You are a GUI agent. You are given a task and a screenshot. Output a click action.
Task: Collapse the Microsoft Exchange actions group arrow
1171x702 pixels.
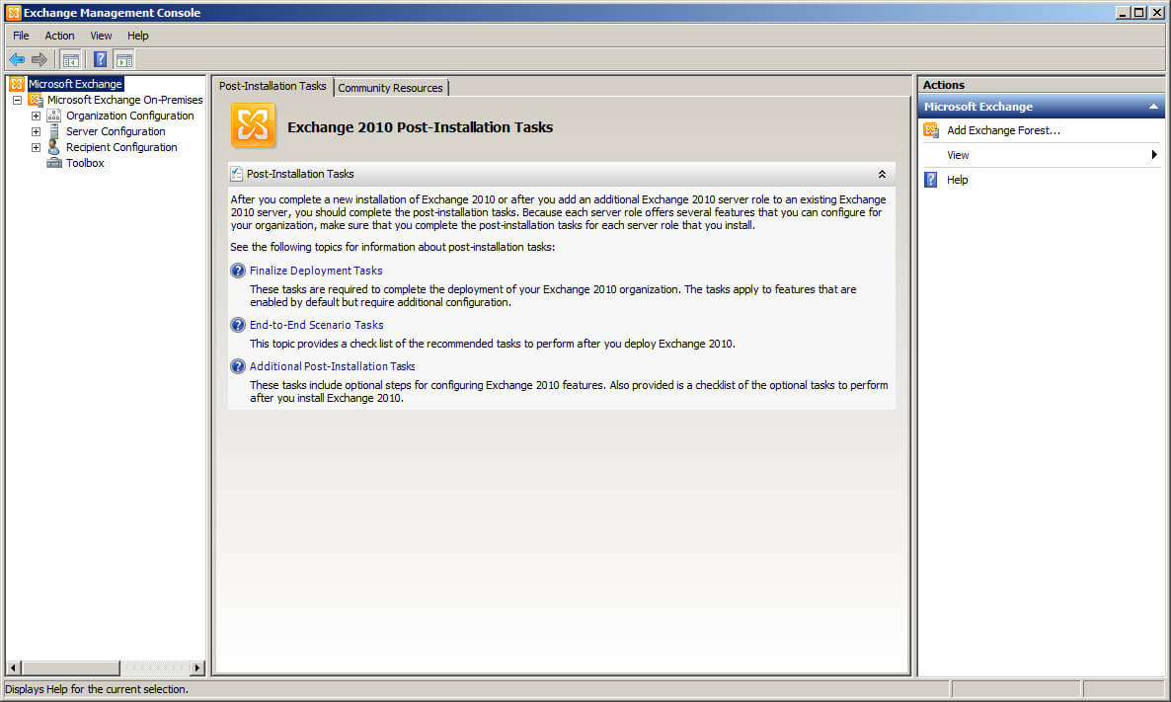(x=1153, y=107)
